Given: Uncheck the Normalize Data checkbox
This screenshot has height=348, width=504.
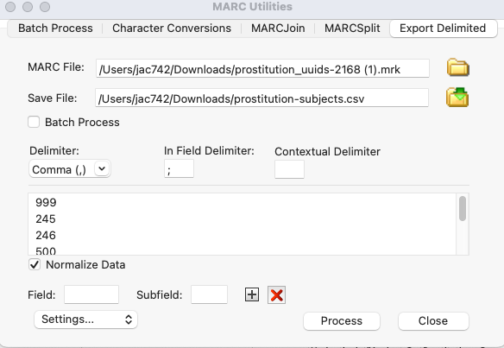Looking at the screenshot, I should (x=35, y=265).
